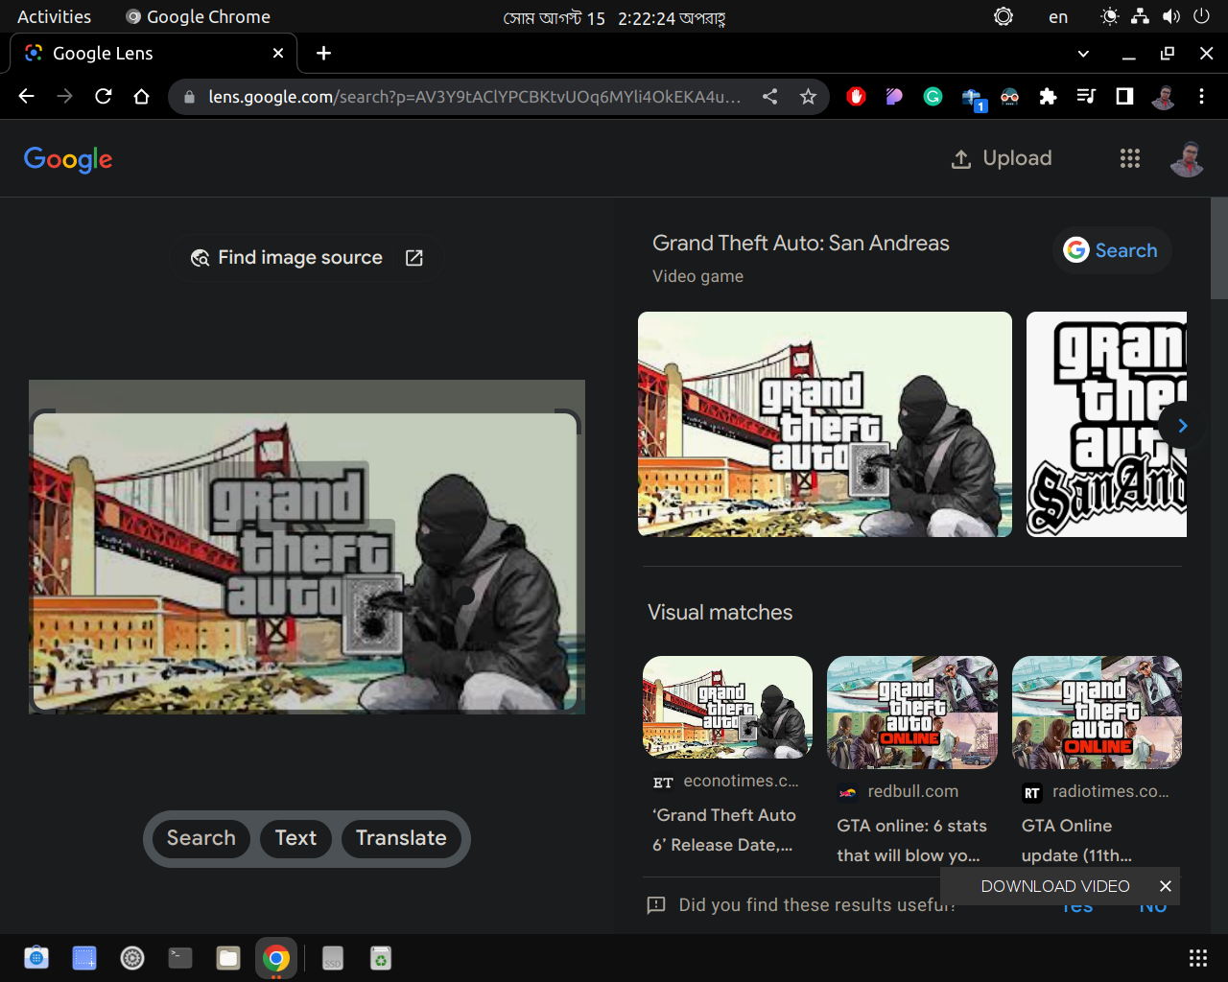
Task: Bookmark this tab with the star icon
Action: [808, 96]
